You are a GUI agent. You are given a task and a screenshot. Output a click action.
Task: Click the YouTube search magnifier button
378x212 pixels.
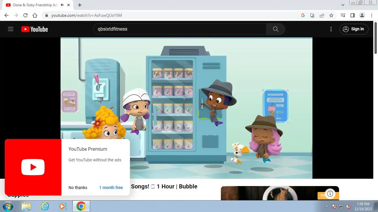[276, 29]
